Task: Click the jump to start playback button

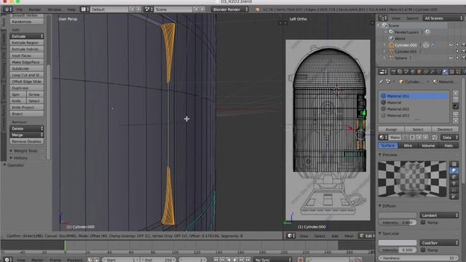Action: coord(216,260)
